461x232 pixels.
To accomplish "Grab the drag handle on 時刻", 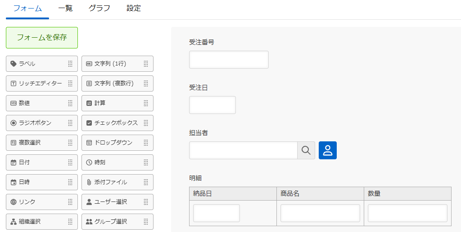I will (x=146, y=162).
